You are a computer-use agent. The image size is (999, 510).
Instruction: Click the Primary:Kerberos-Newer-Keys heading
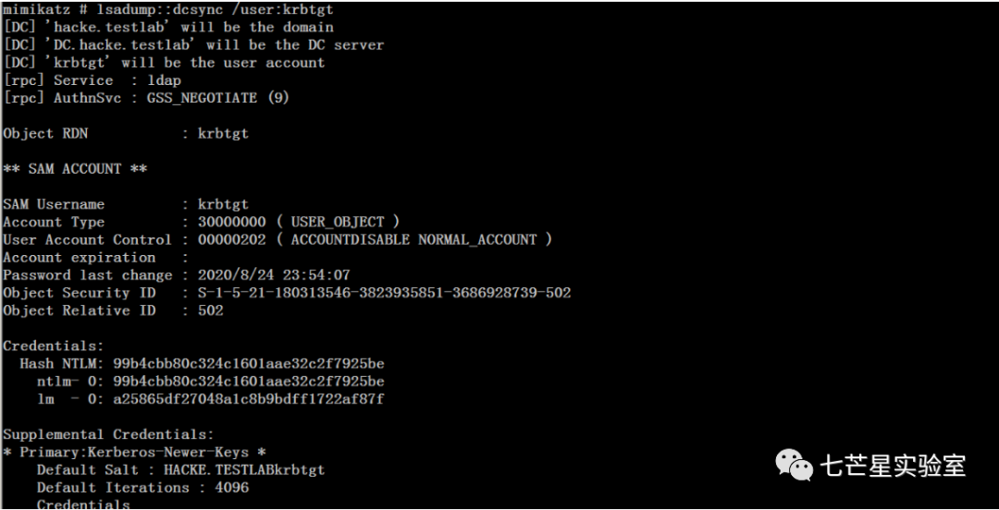tap(134, 452)
